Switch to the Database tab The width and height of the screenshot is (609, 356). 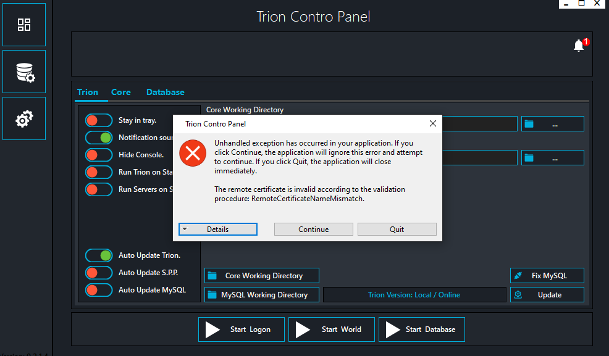(166, 93)
